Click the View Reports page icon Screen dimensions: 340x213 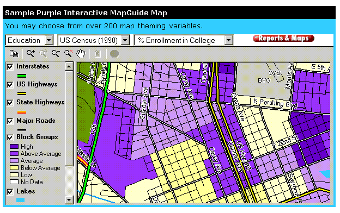98,54
